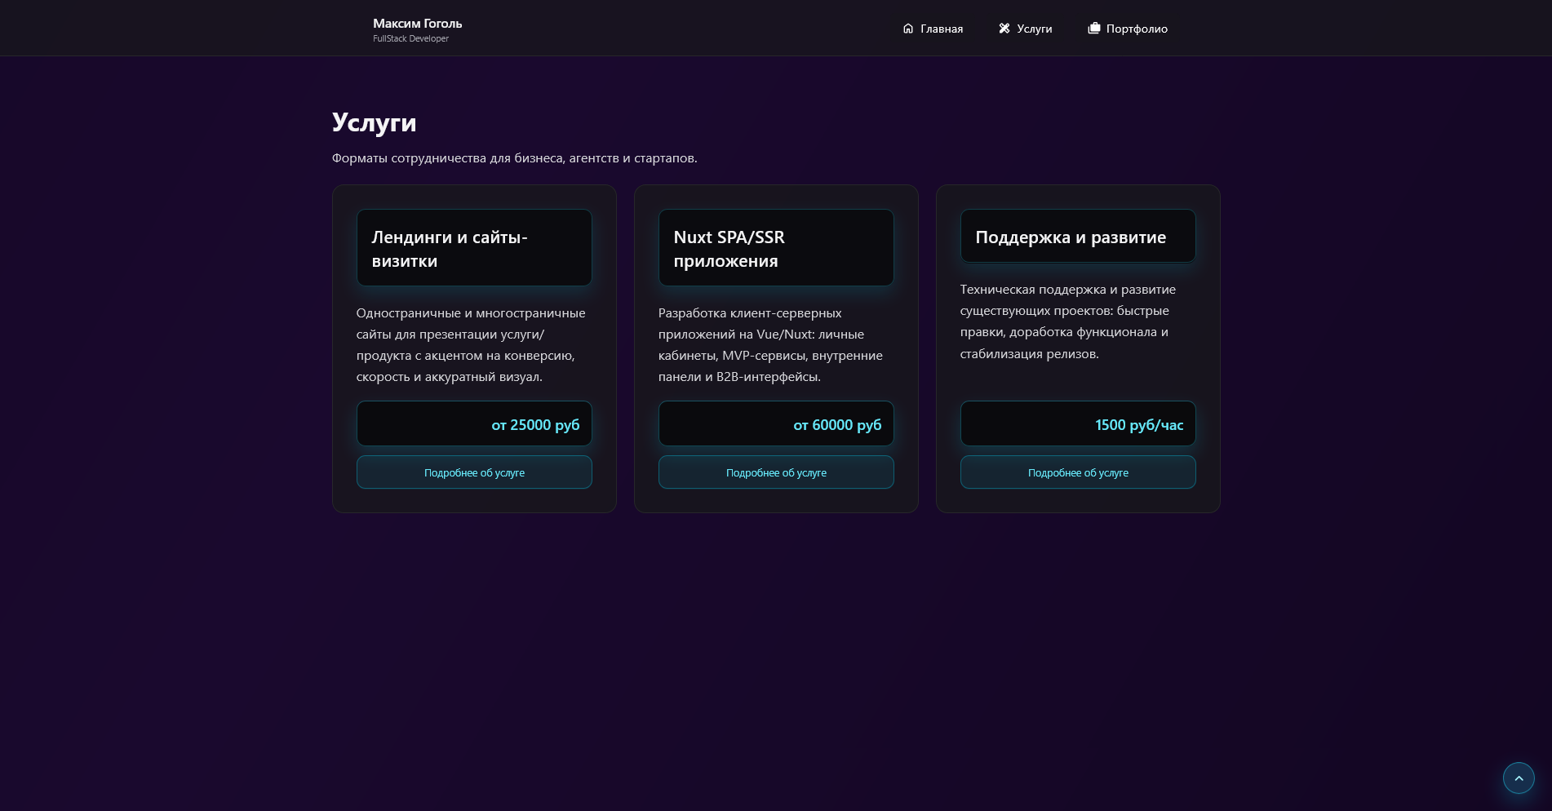Go to the Портфолио navigation item
This screenshot has width=1552, height=811.
(1128, 29)
